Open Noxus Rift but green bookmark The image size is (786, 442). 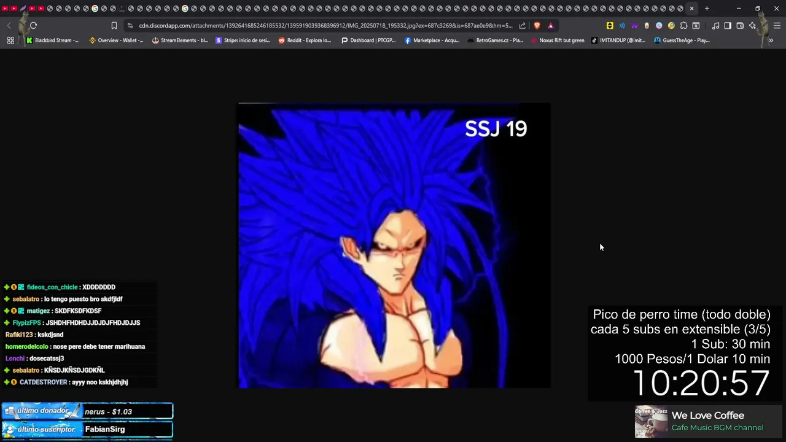coord(558,41)
